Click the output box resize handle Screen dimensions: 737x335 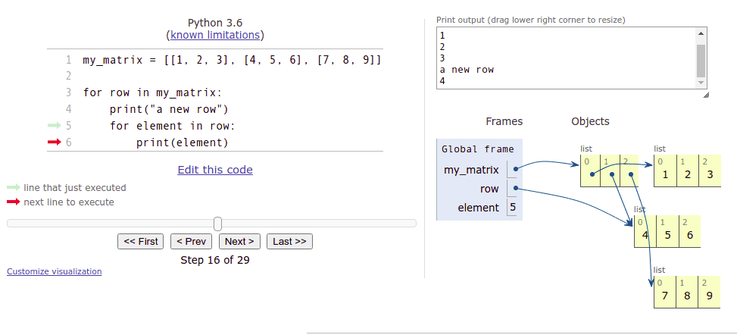[706, 95]
